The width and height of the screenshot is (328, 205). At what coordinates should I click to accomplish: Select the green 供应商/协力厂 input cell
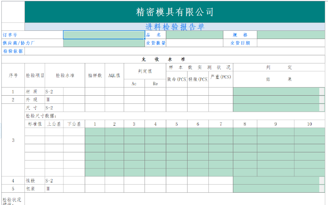(x=104, y=43)
